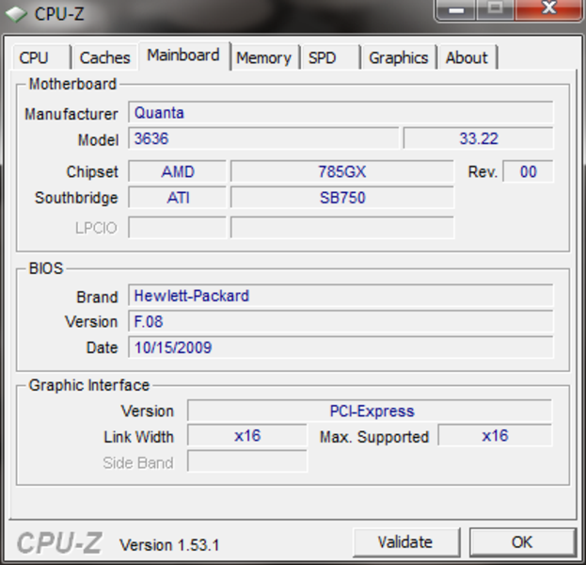The width and height of the screenshot is (586, 565).
Task: Click the BIOS Date field 10/15/2009
Action: [x=341, y=347]
